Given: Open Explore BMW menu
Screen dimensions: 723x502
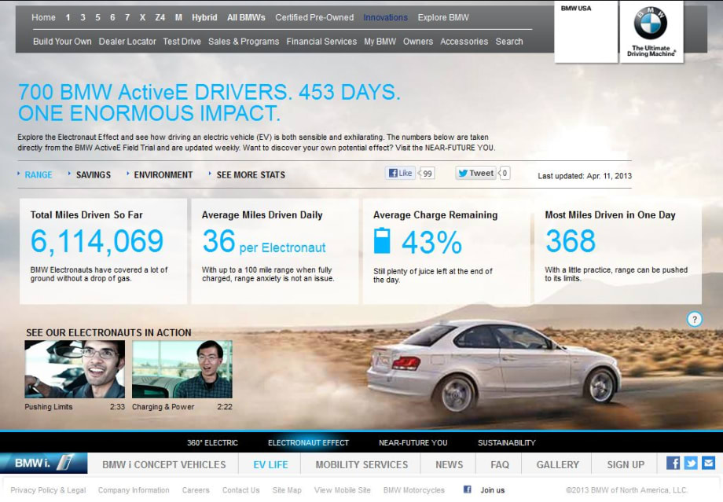Looking at the screenshot, I should 443,17.
